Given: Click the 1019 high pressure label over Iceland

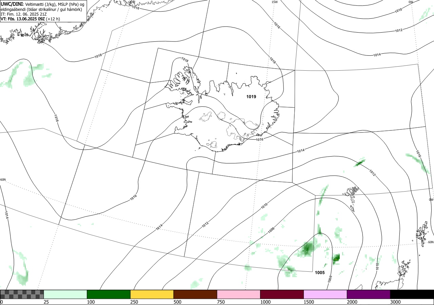Looking at the screenshot, I should [251, 97].
